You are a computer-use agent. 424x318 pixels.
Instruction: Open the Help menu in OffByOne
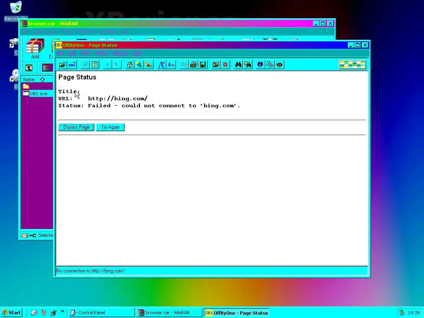(x=137, y=53)
